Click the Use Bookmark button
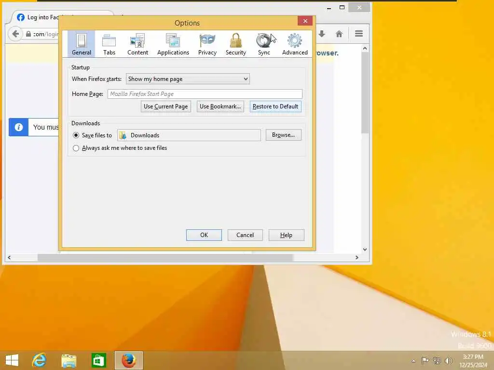The image size is (494, 370). coord(220,106)
